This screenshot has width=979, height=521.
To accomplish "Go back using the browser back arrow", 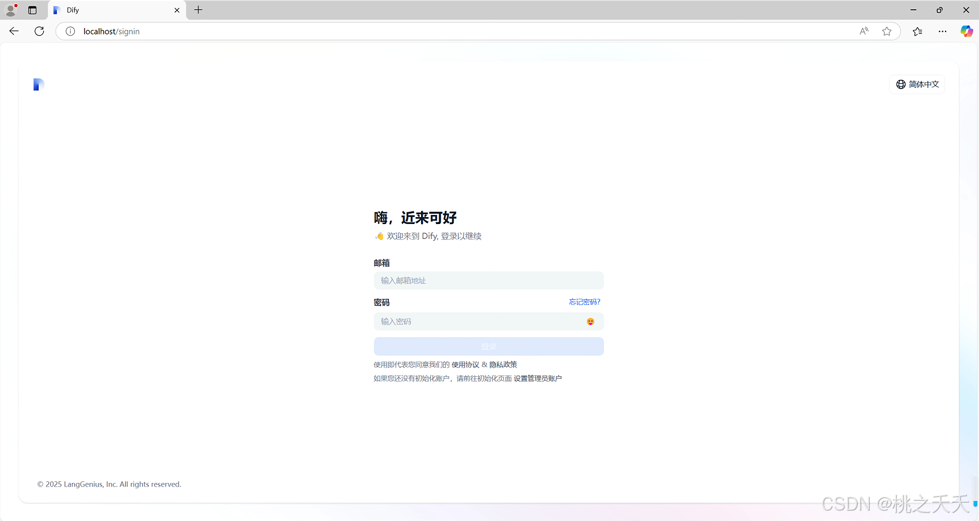I will click(14, 31).
